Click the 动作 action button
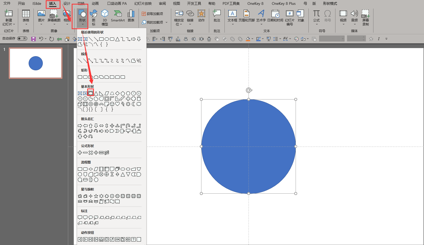424x245 pixels. coord(201,16)
